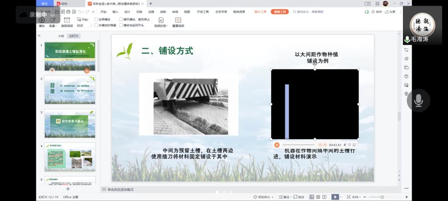Viewport: 448px width, 201px height.
Task: Click the slide sorter view icon
Action: pos(318,197)
